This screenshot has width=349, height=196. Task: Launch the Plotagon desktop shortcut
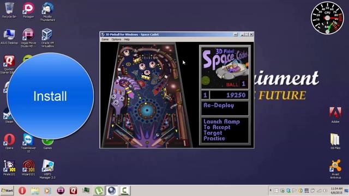click(x=28, y=10)
